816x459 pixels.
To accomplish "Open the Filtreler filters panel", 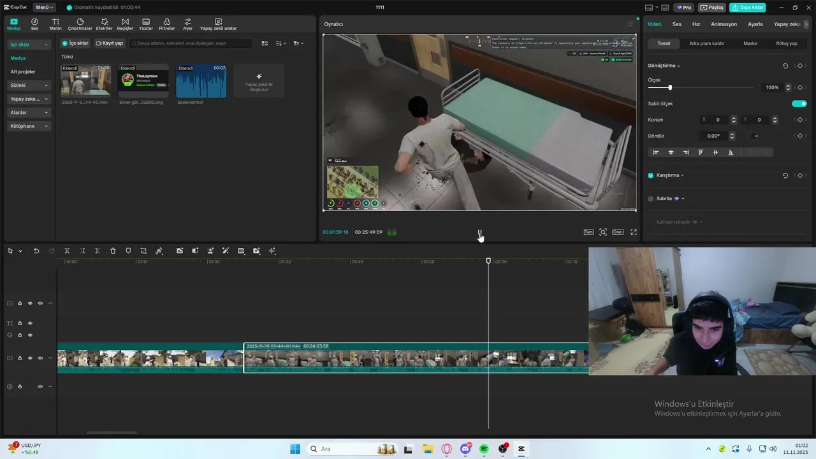I will coord(166,24).
